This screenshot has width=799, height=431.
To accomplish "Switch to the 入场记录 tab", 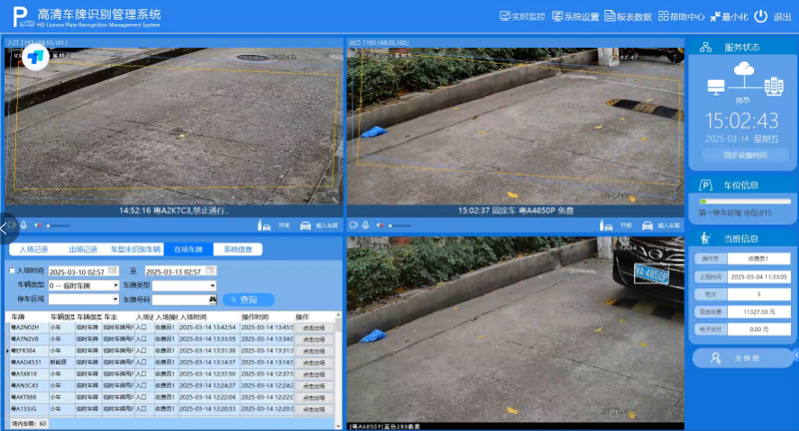I will coord(35,249).
